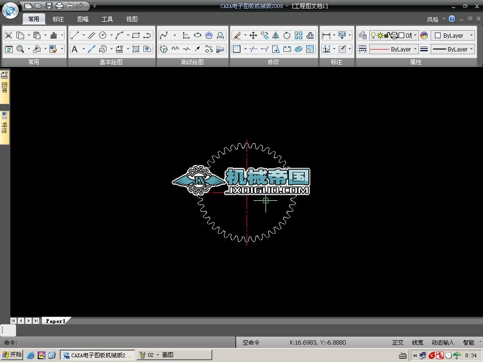Select the Gear shaft tool icon
Image resolution: width=483 pixels, height=362 pixels.
click(220, 49)
